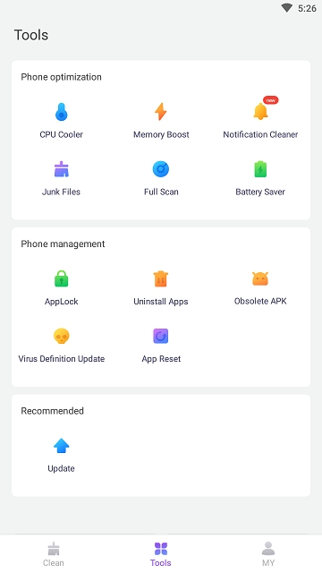Tap Virus Definition Update skull icon
This screenshot has width=322, height=573.
[62, 336]
